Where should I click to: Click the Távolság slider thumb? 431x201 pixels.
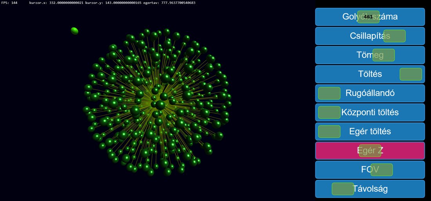[343, 189]
